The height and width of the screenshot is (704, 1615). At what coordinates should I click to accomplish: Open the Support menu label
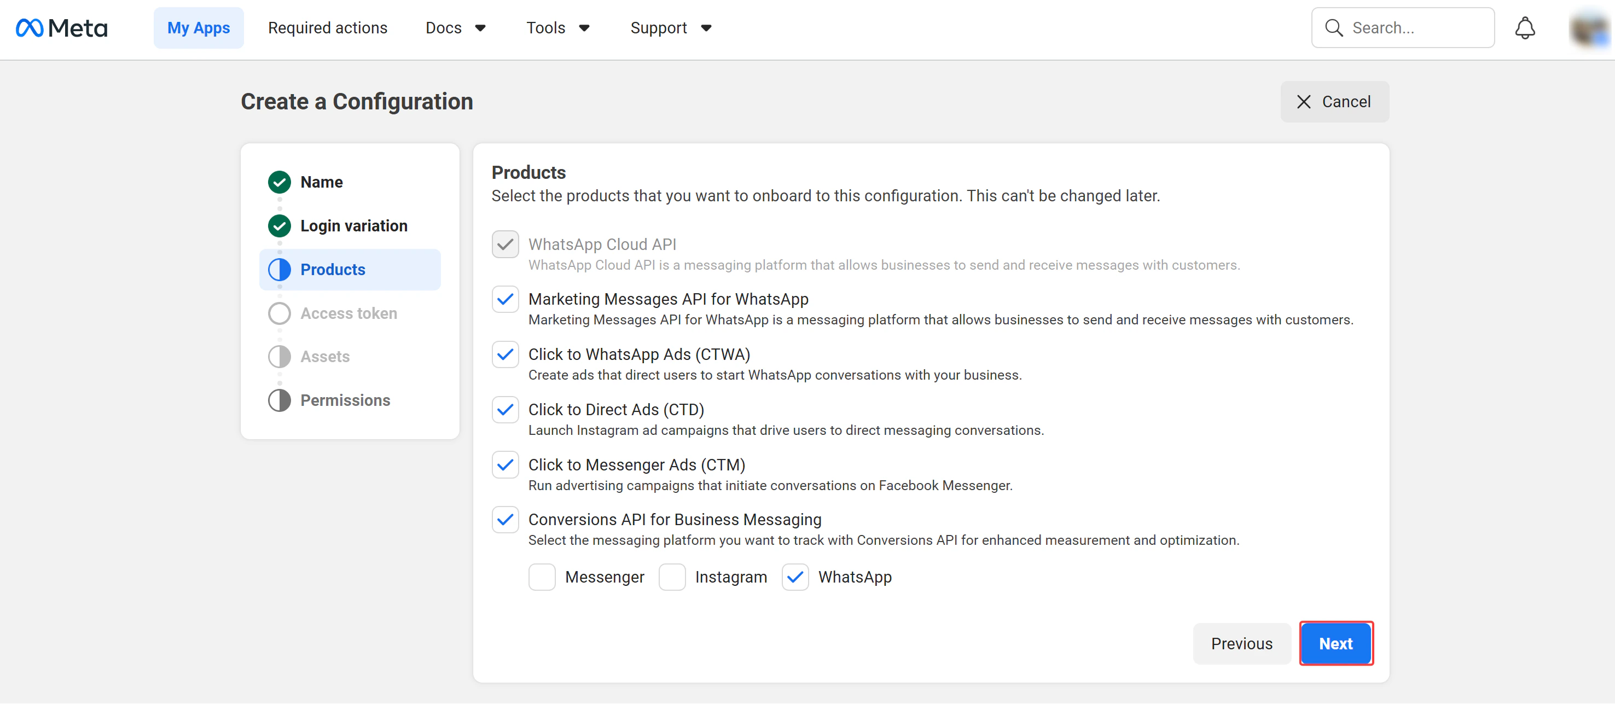point(658,28)
